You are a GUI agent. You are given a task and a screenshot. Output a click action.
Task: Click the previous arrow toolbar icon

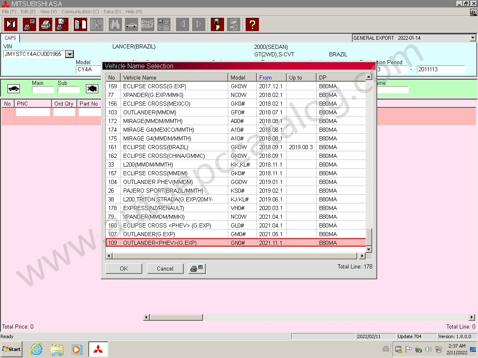click(183, 24)
